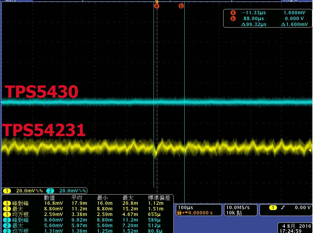313x233 pixels.
Task: Click the cursor b icon in readout box
Action: [233, 19]
